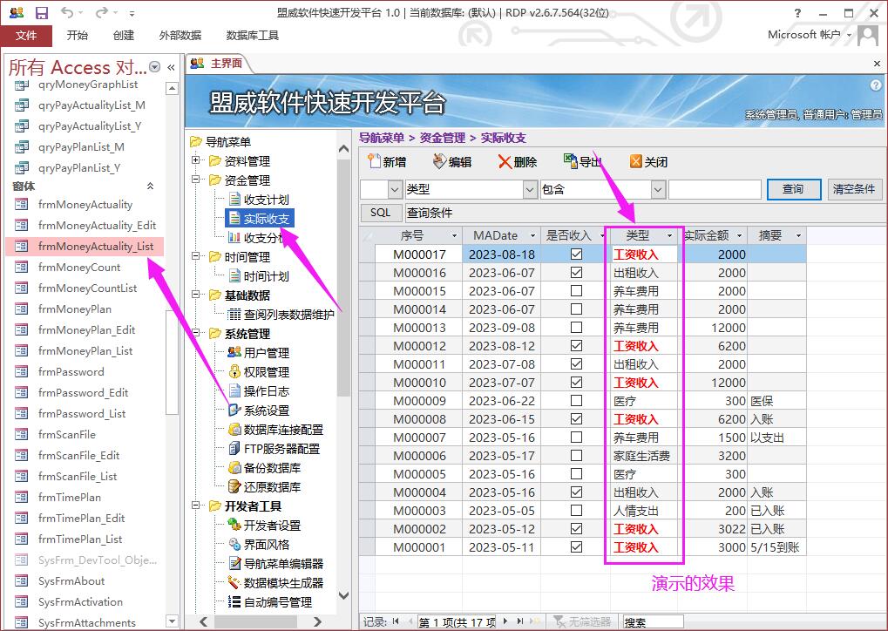Open the 开始 ribbon tab
Viewport: 888px width, 631px height.
(77, 36)
